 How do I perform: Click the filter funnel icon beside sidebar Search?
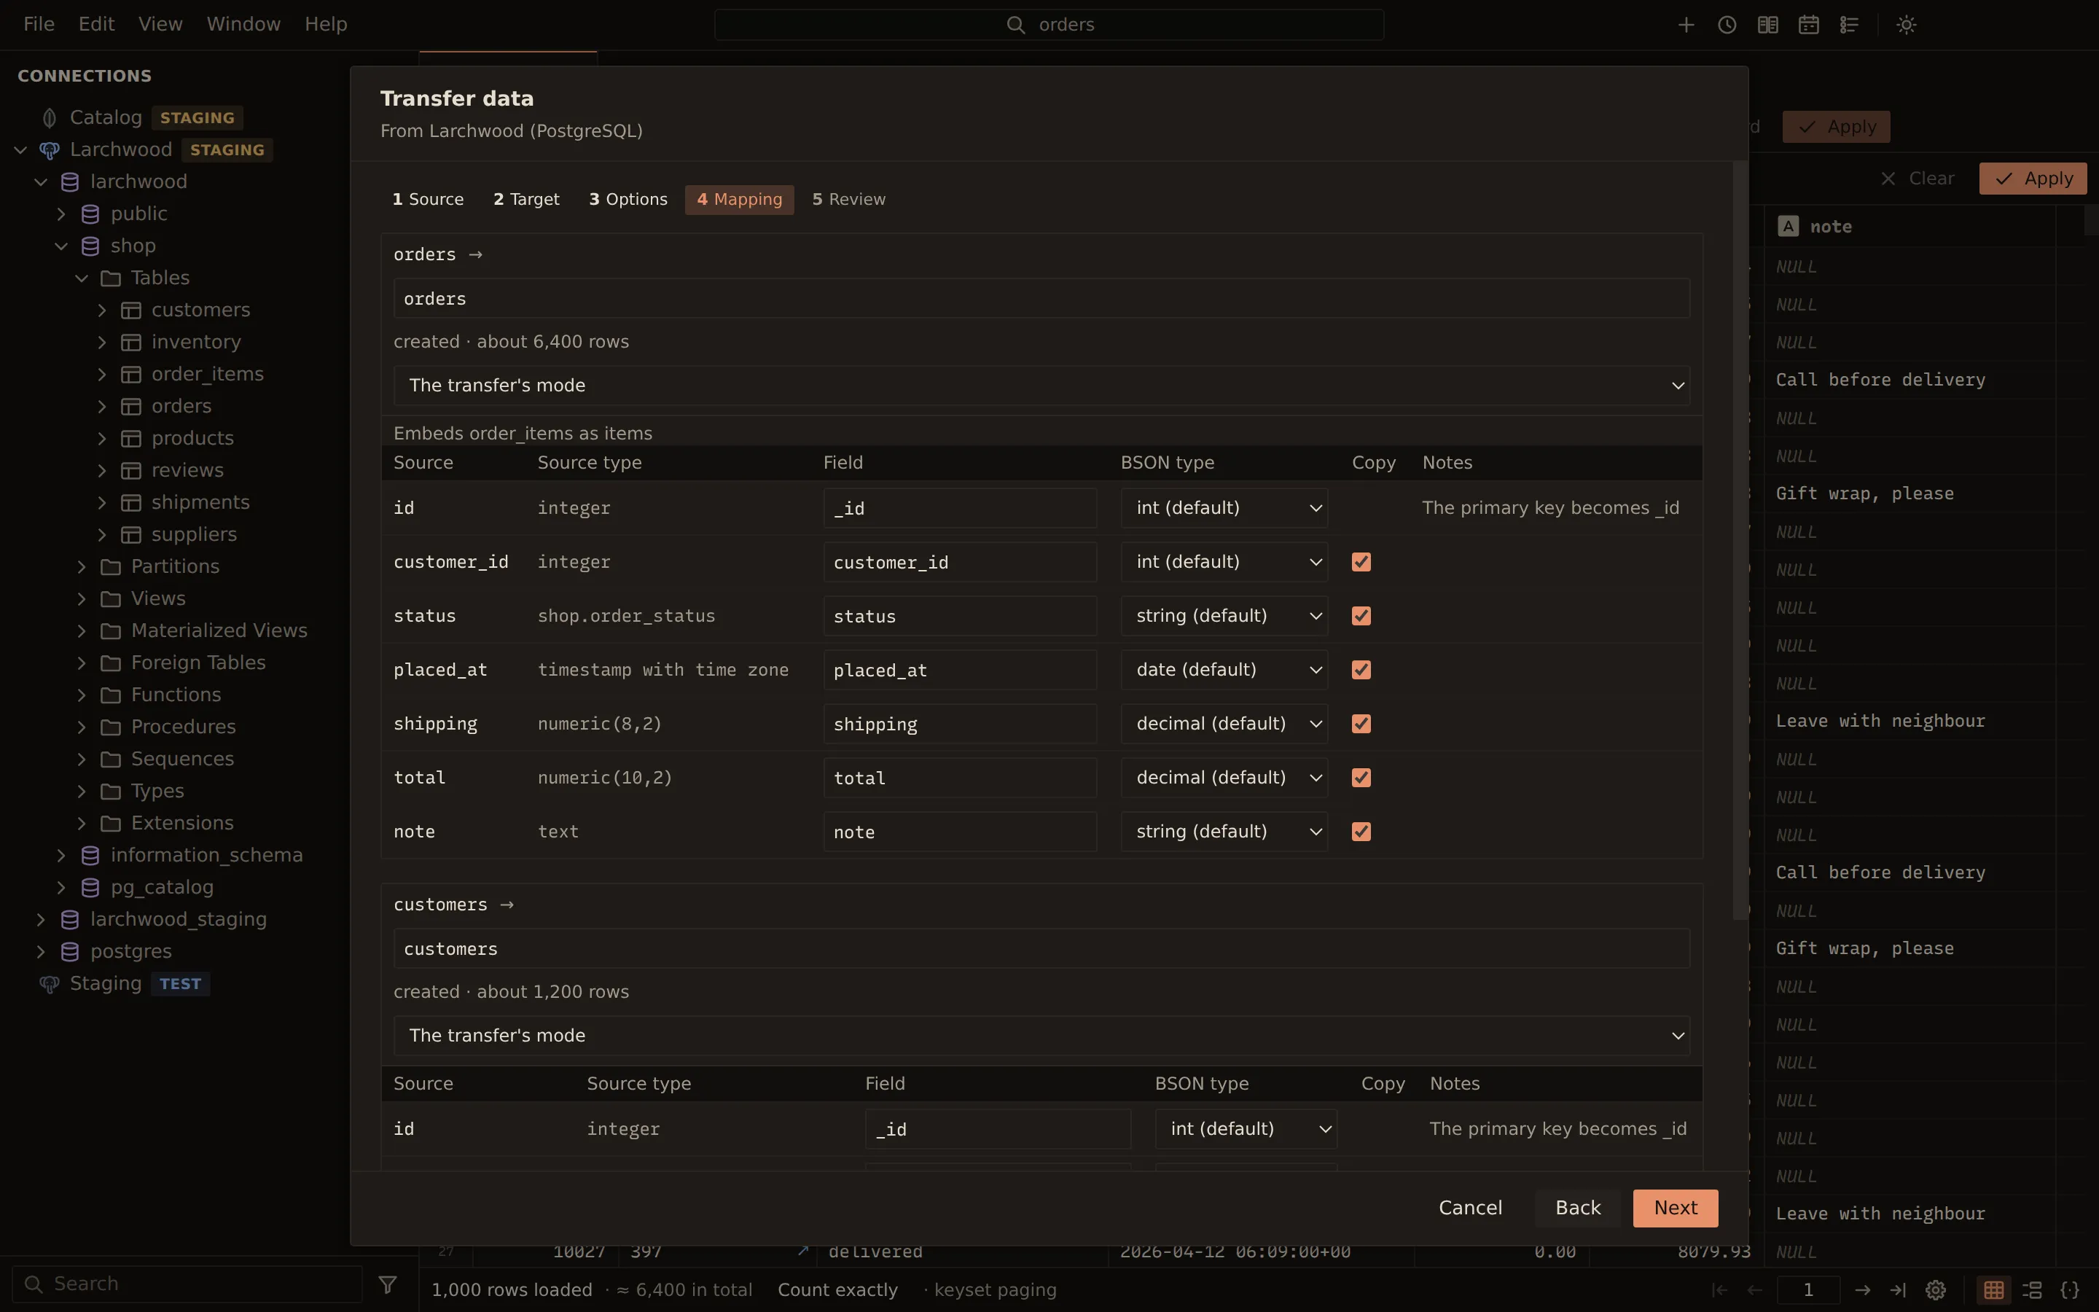pyautogui.click(x=388, y=1284)
